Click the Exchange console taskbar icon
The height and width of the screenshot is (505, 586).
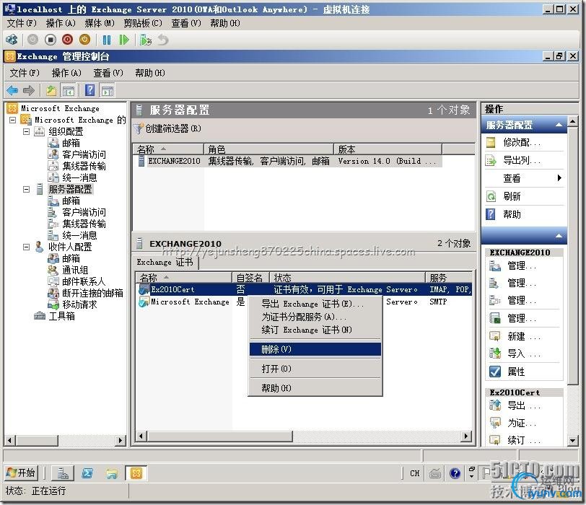click(136, 473)
